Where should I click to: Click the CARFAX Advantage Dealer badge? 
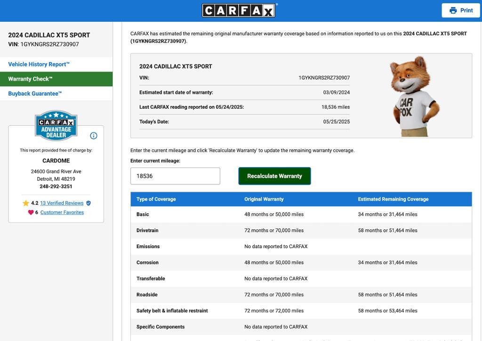pos(56,125)
